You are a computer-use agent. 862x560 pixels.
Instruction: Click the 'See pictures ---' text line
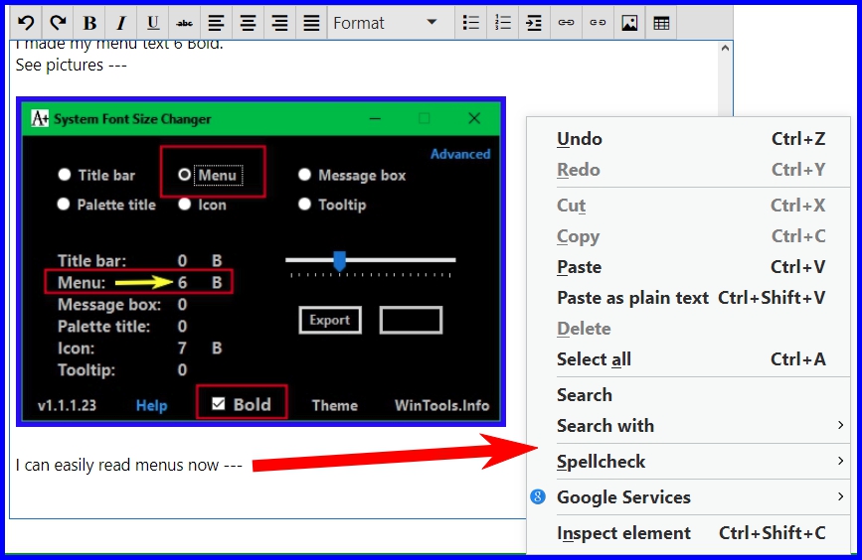(x=71, y=65)
